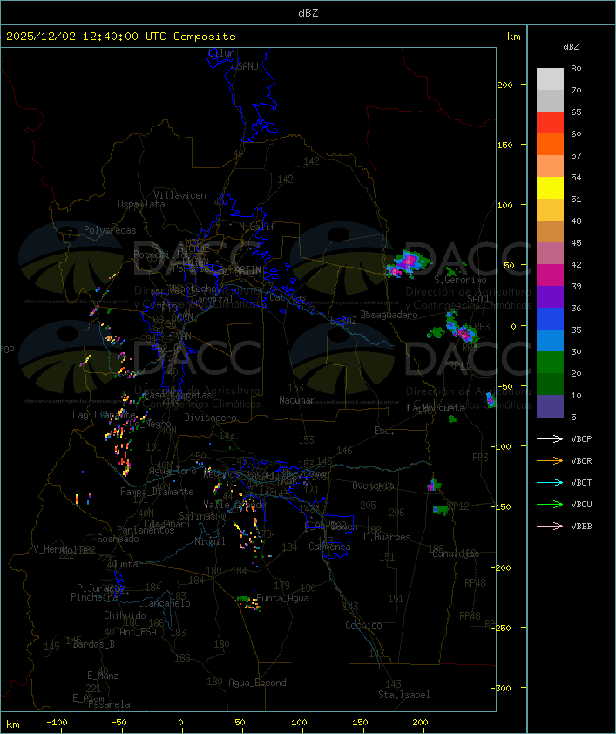Click the gray swatch between 70 and 65
Image resolution: width=616 pixels, height=734 pixels.
point(550,101)
